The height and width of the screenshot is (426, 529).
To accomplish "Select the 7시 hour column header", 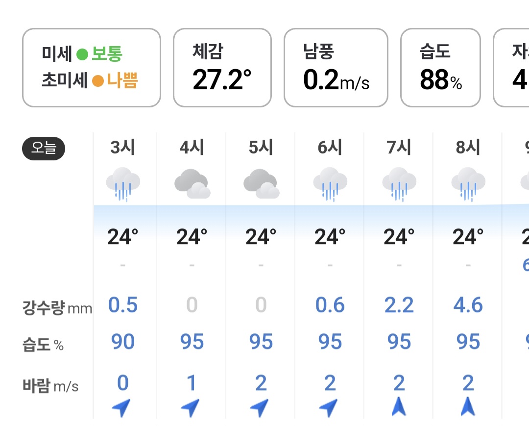I will (x=399, y=147).
